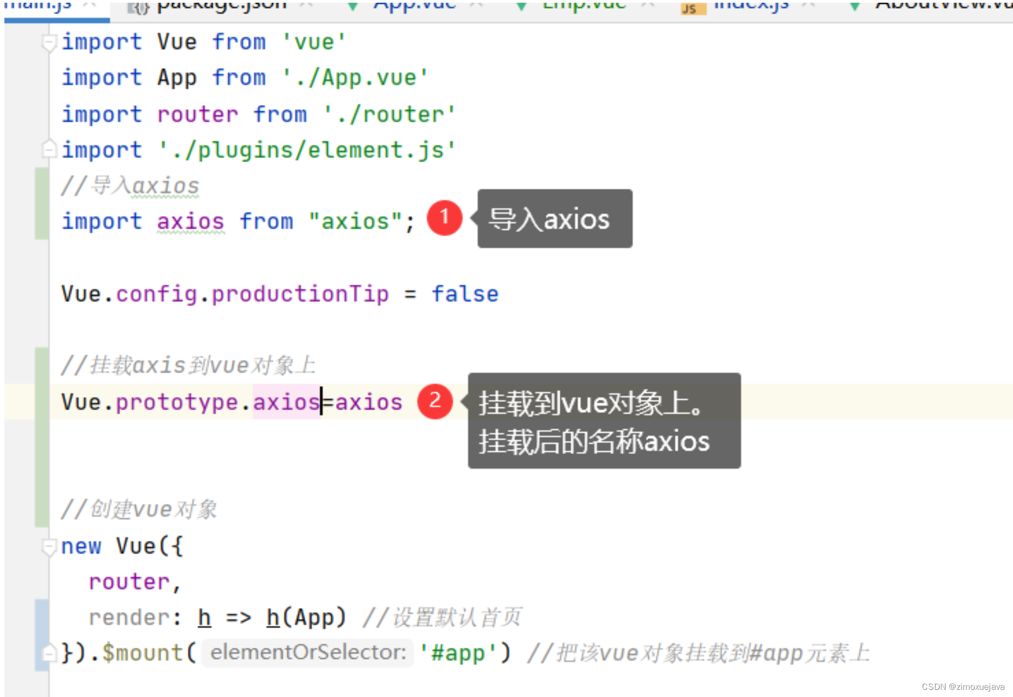This screenshot has height=697, width=1013.
Task: Click the './App.vue' import path string
Action: tap(355, 78)
